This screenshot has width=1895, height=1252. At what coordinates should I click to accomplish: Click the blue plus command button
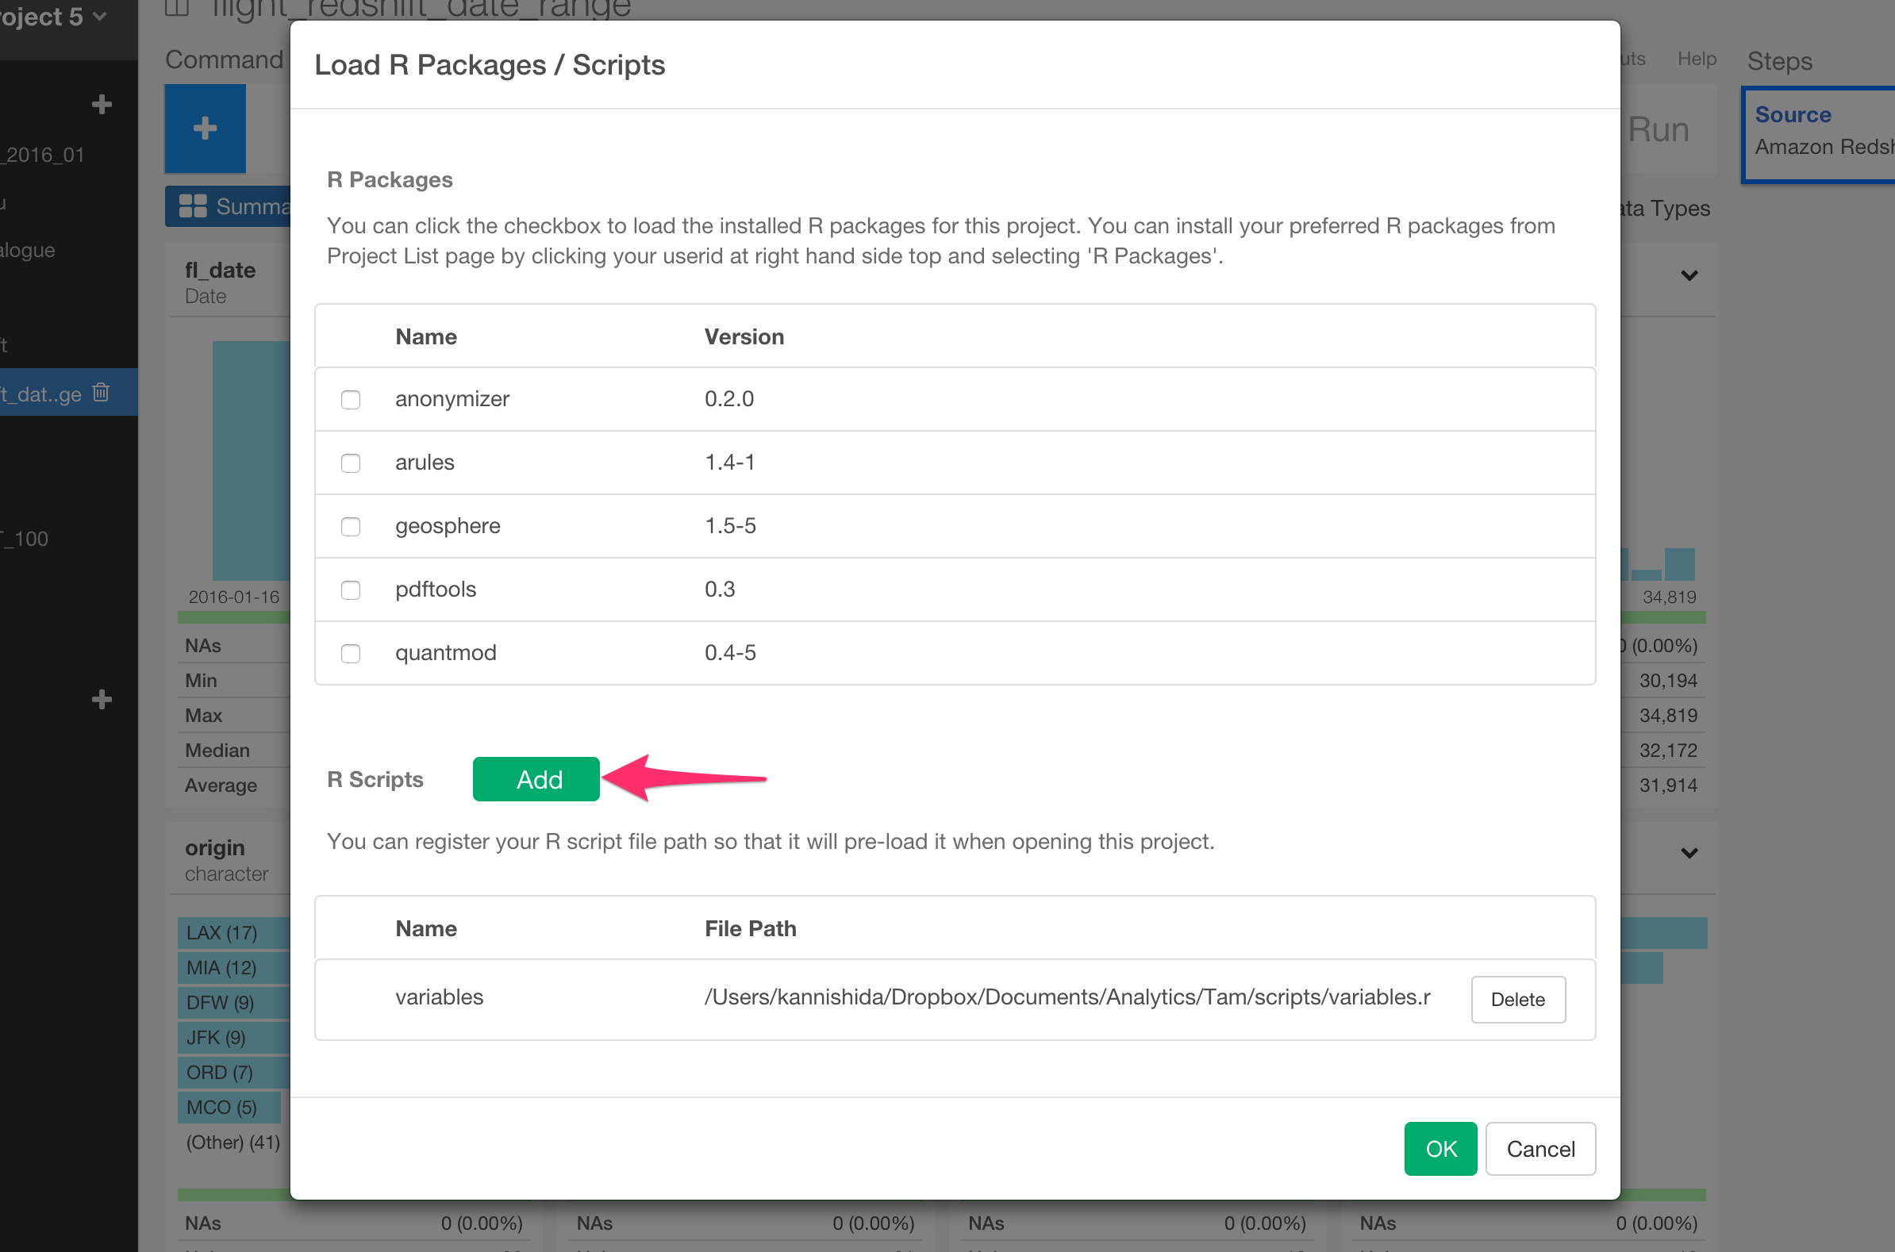point(205,128)
